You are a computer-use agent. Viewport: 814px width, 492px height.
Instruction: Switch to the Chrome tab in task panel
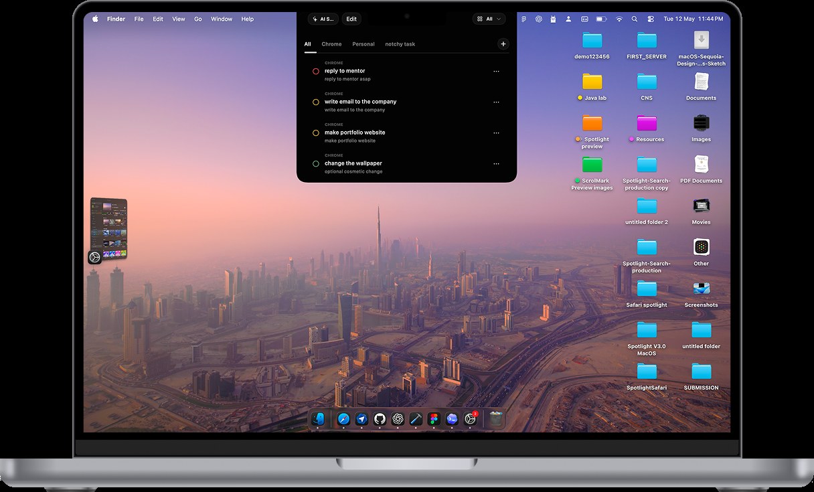click(331, 44)
